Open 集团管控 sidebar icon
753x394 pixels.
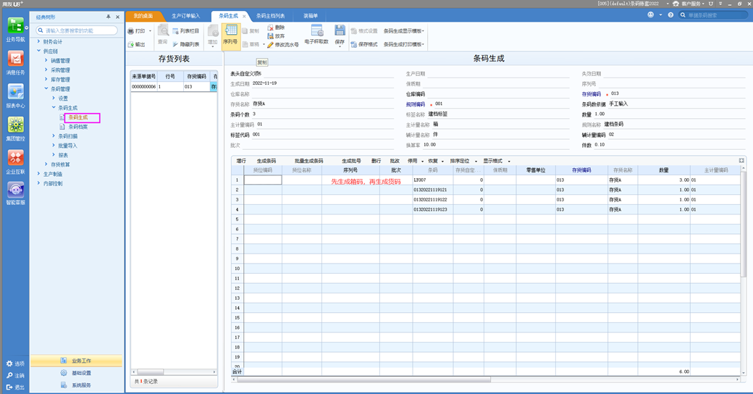point(15,129)
